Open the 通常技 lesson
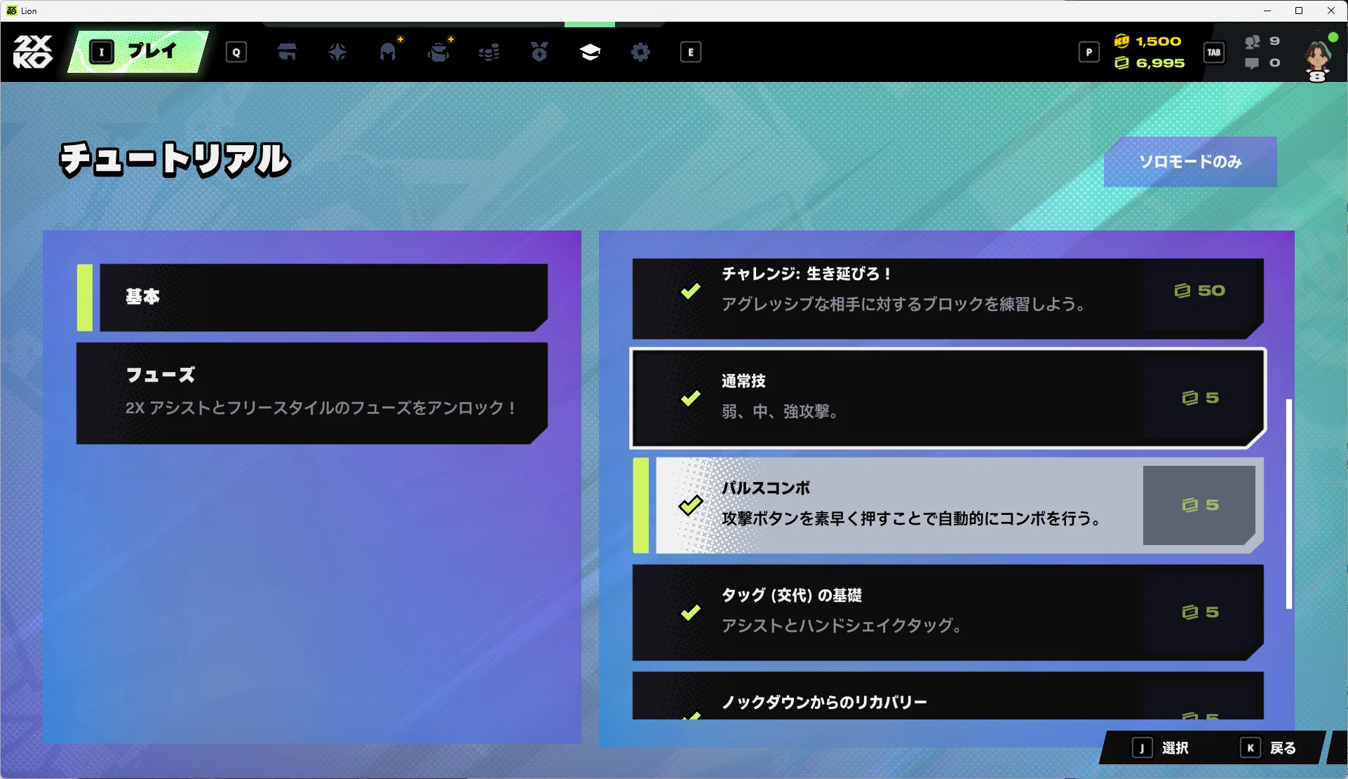This screenshot has height=779, width=1348. (948, 398)
